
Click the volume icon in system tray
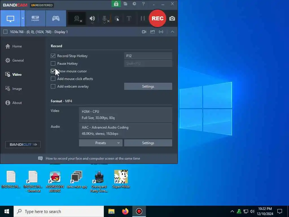(x=252, y=211)
